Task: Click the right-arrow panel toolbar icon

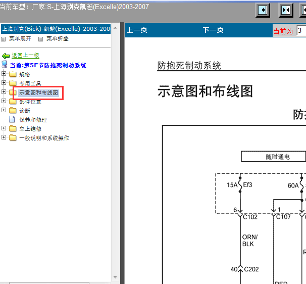Action: coord(263,10)
